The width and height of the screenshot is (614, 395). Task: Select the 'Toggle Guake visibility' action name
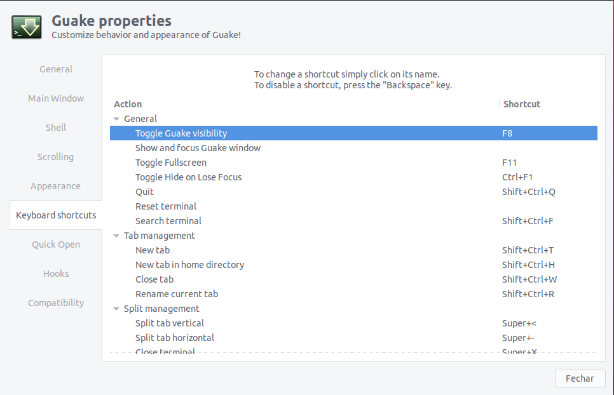click(181, 133)
